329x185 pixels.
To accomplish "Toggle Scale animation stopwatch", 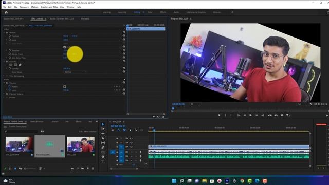I will (x=10, y=40).
